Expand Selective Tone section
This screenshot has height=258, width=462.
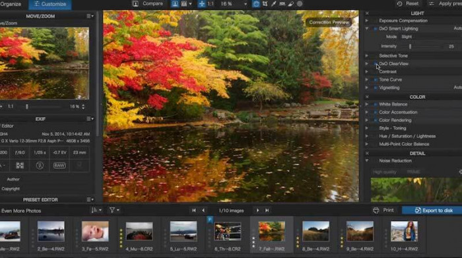367,55
